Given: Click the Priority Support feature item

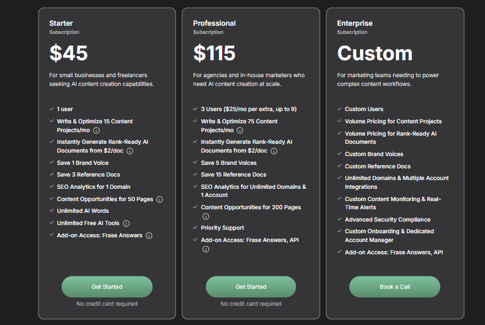Looking at the screenshot, I should point(223,228).
